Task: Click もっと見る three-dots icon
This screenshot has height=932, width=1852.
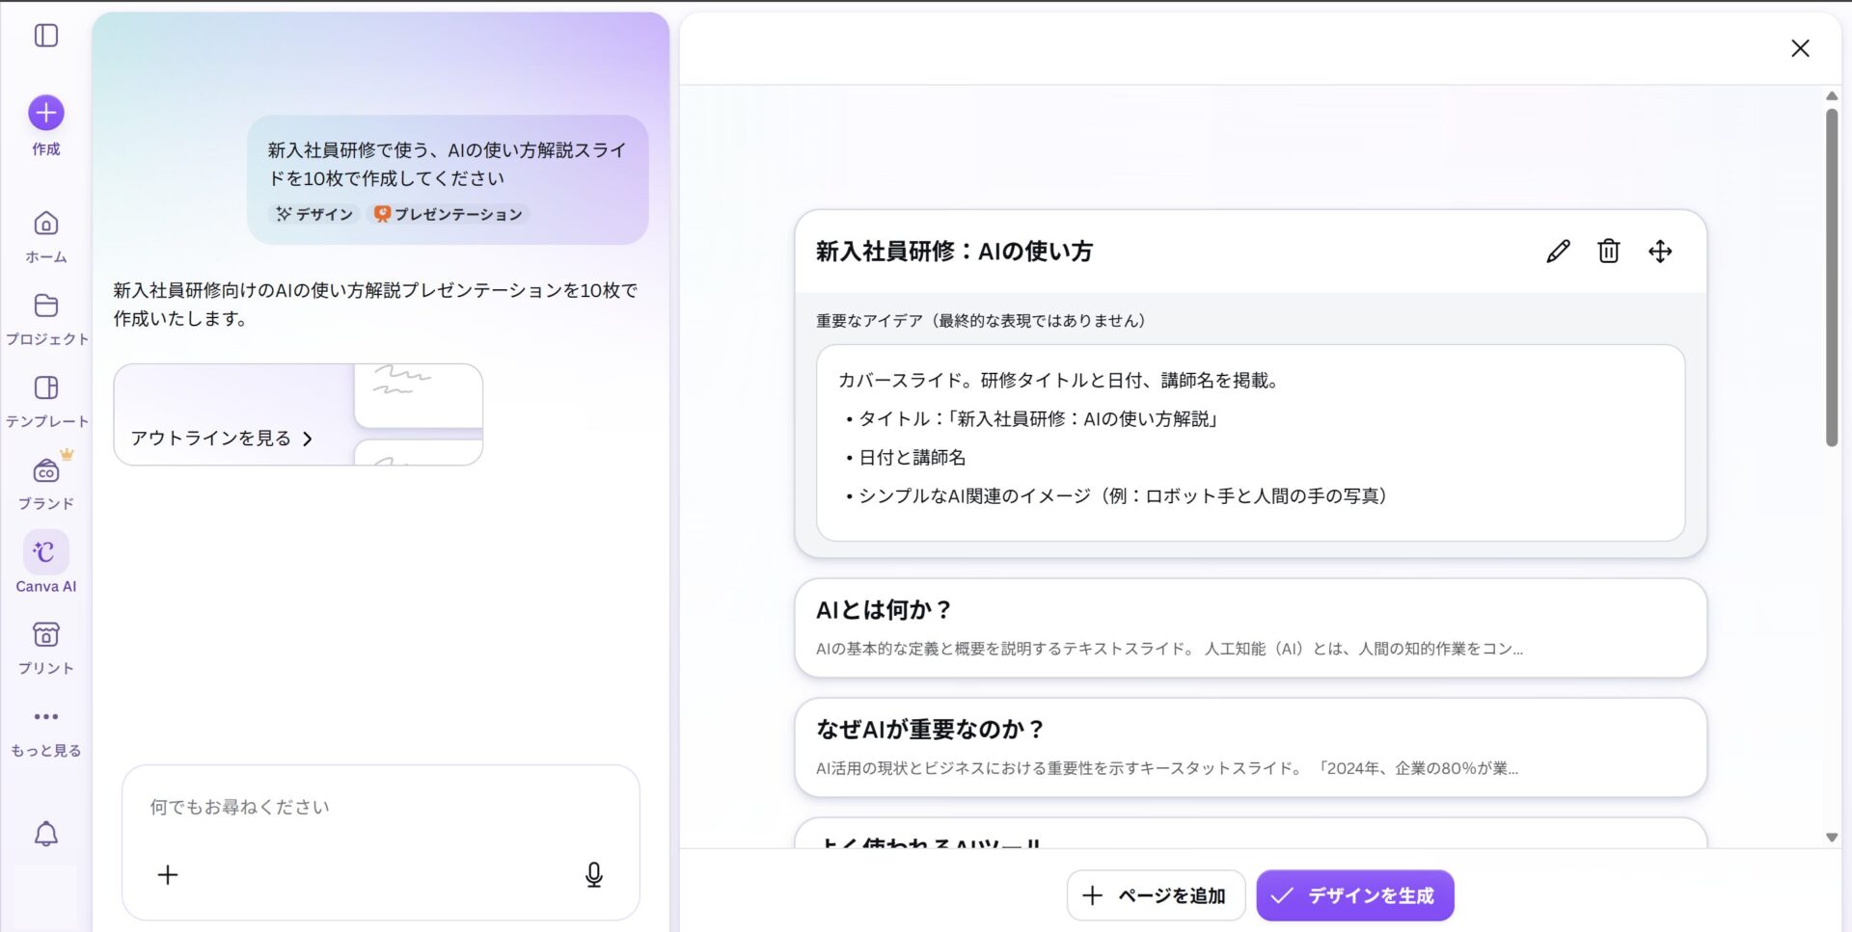Action: (46, 716)
